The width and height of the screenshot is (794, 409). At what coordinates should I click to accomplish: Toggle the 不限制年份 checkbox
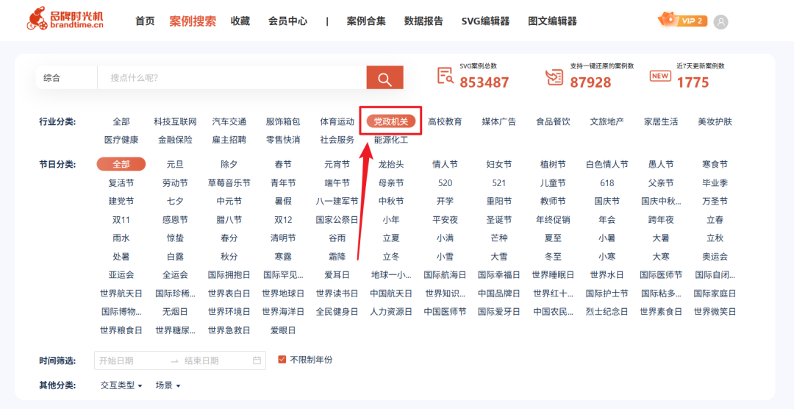click(282, 360)
